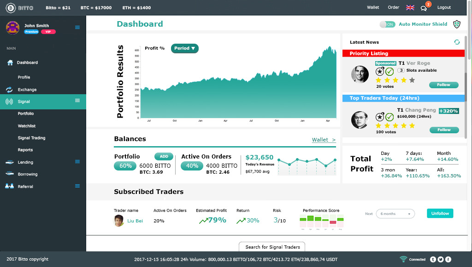Click the Borrowing hand icon
The image size is (472, 267).
10,173
